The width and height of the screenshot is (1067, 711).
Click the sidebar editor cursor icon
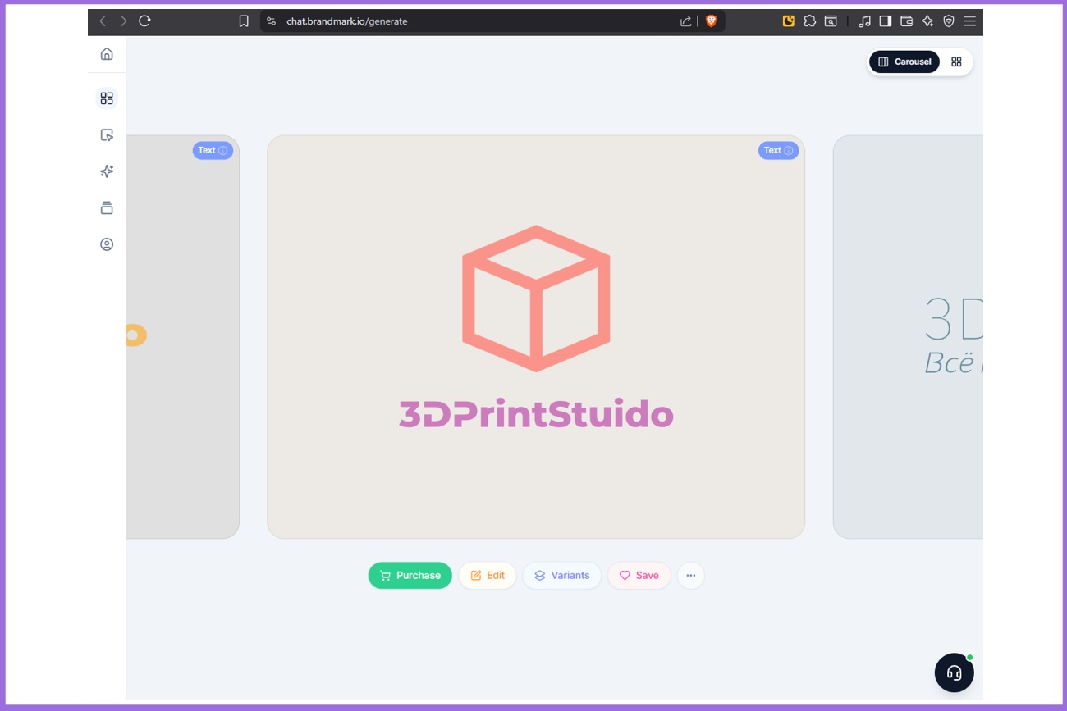[x=107, y=135]
